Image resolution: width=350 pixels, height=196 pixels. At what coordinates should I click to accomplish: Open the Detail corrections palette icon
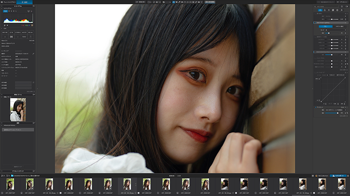[329, 10]
